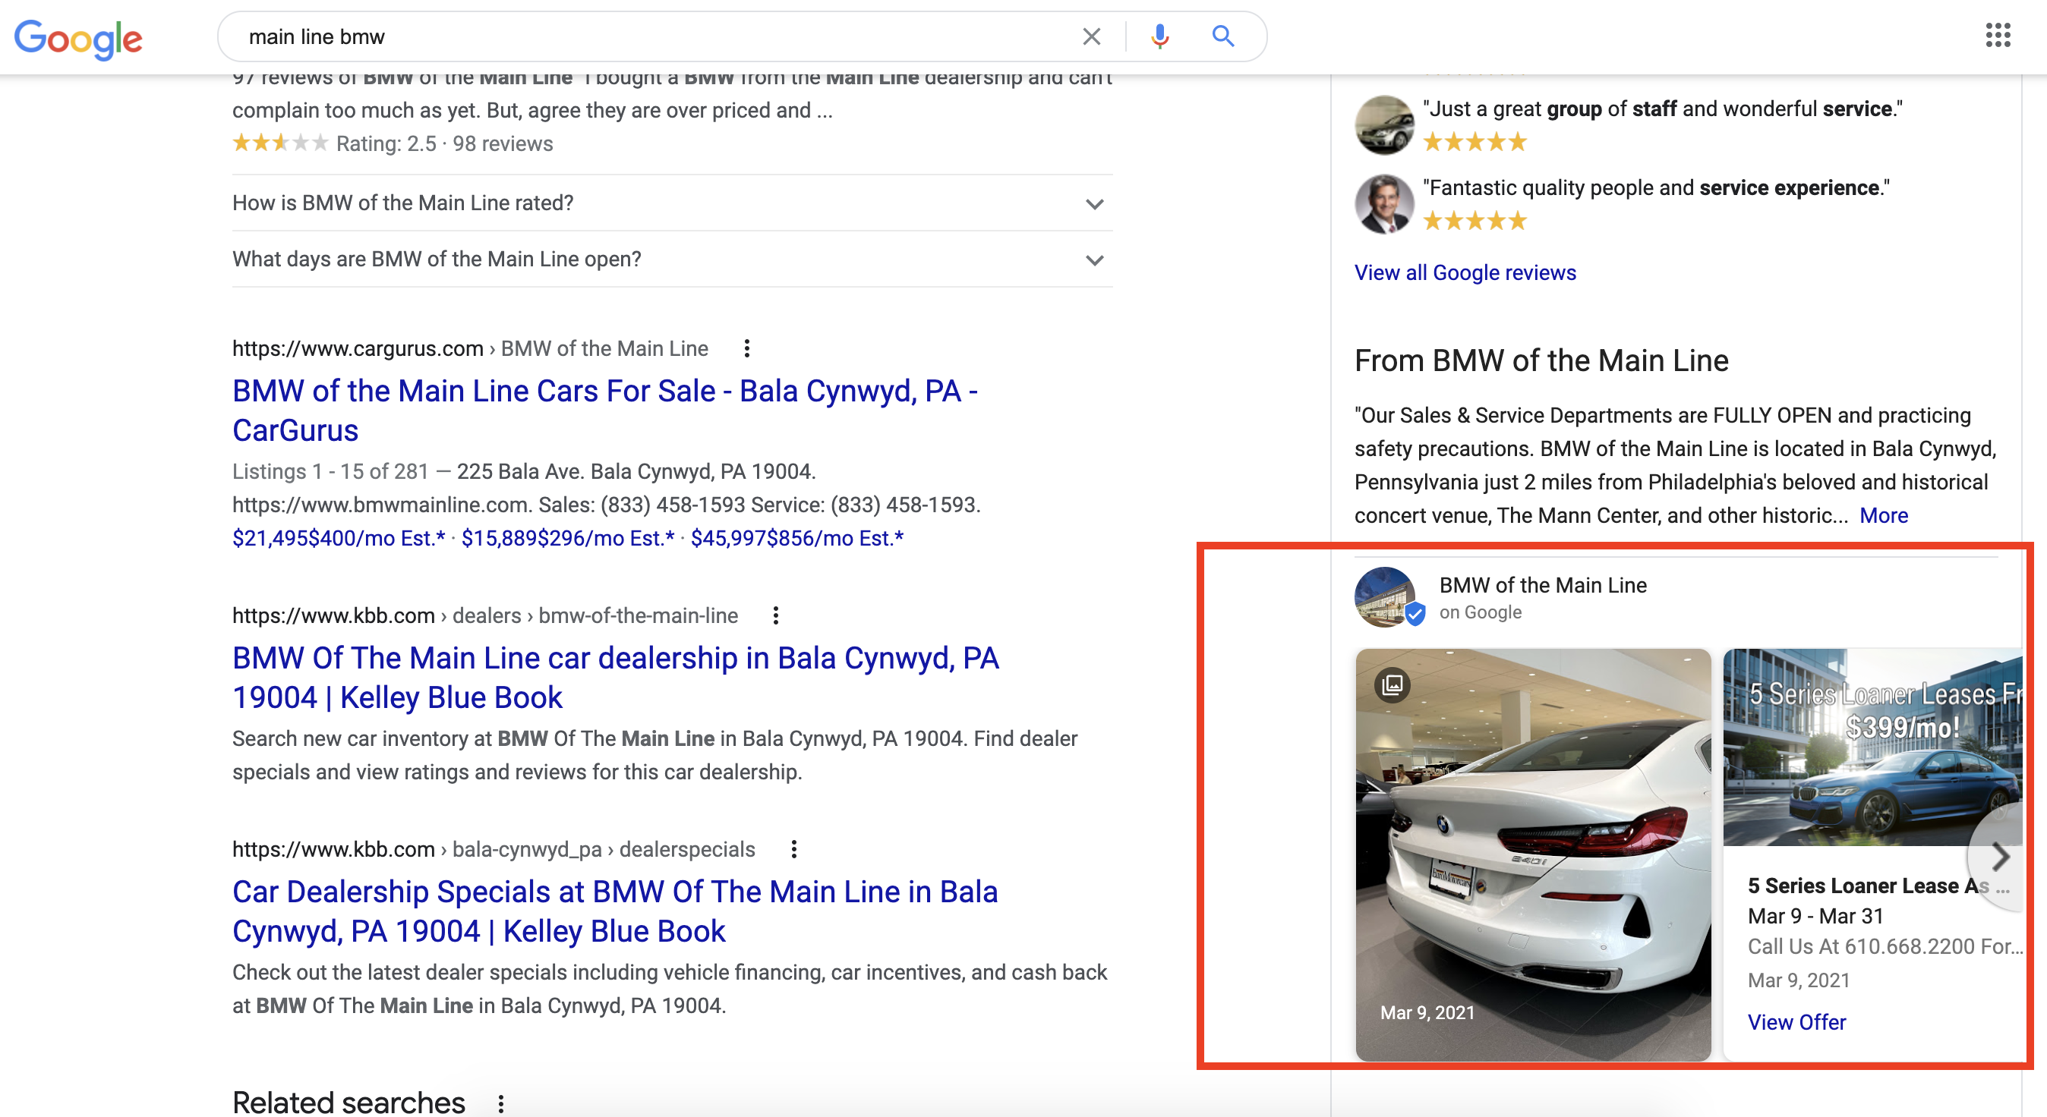The image size is (2047, 1117).
Task: Open the three-dot menu on the Car Dealership Specials result
Action: [793, 848]
